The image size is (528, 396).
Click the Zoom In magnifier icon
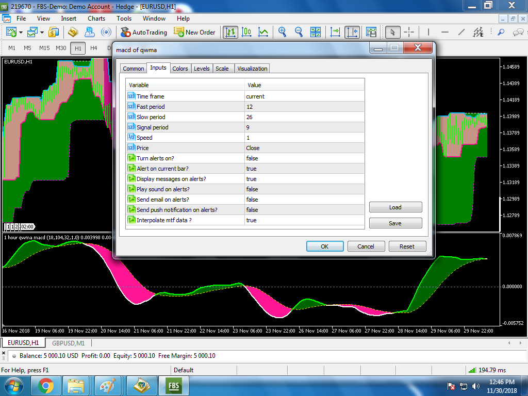click(x=282, y=32)
